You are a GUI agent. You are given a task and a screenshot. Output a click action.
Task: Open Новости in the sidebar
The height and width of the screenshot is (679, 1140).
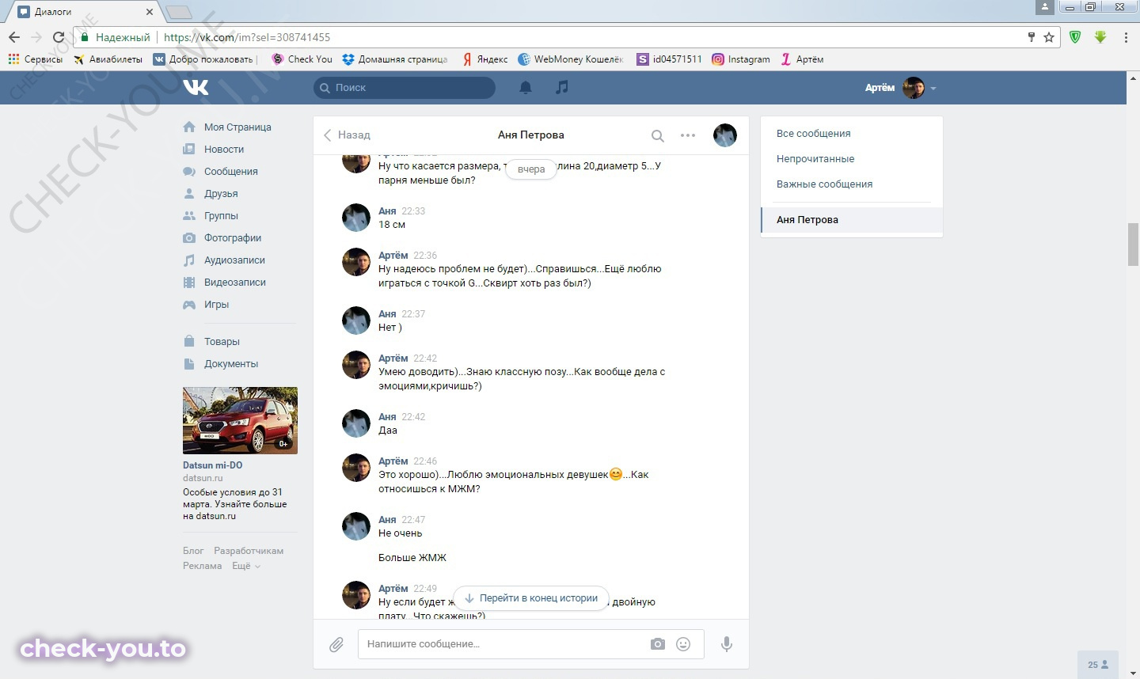(224, 149)
